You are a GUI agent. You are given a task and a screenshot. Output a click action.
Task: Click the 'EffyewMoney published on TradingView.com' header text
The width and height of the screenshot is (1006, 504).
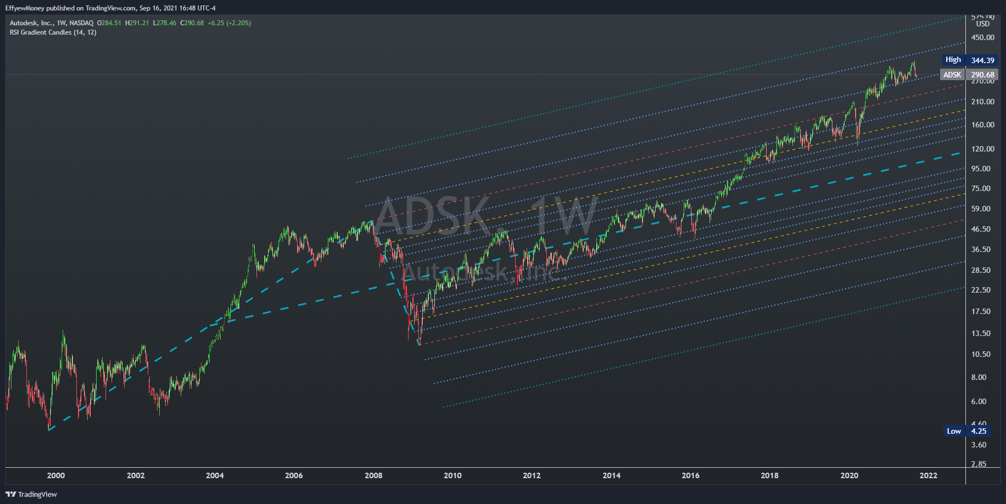pyautogui.click(x=70, y=8)
